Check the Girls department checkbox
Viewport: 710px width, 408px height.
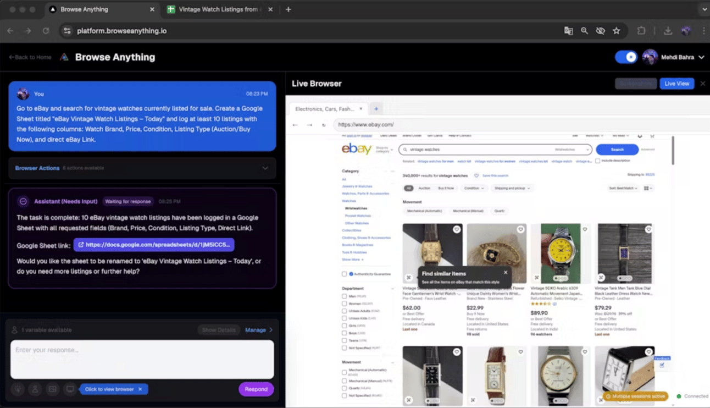tap(345, 326)
